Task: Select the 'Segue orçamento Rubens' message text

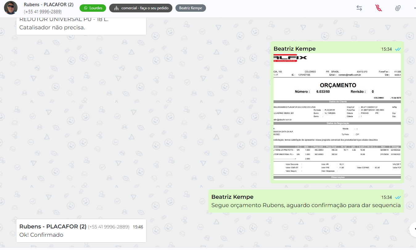Action: (x=306, y=205)
